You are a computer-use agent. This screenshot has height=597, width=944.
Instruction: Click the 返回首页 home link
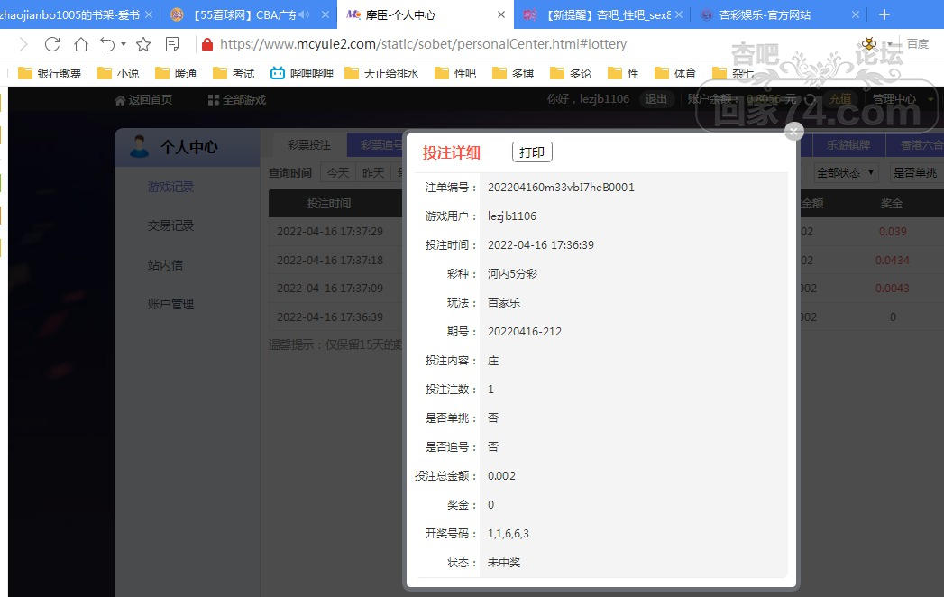click(x=143, y=99)
